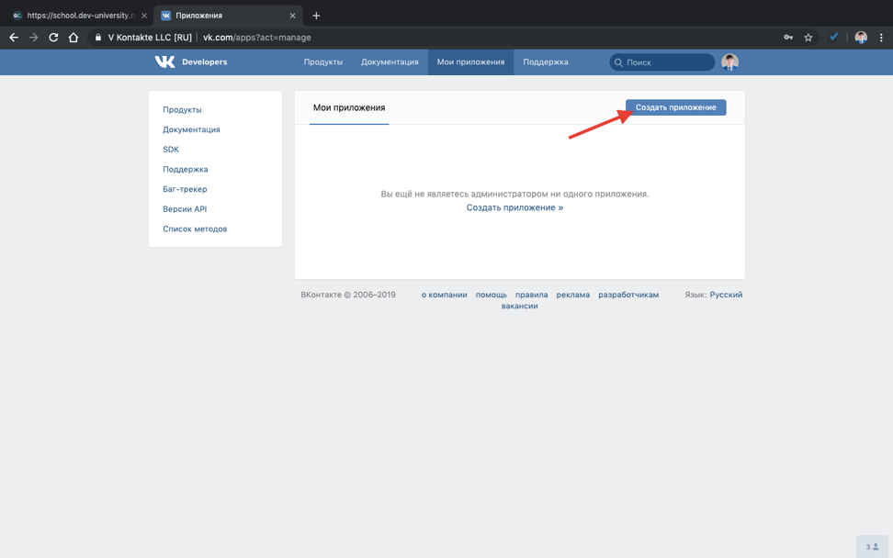Open Продукты in the top navigation
The image size is (893, 558).
tap(322, 62)
